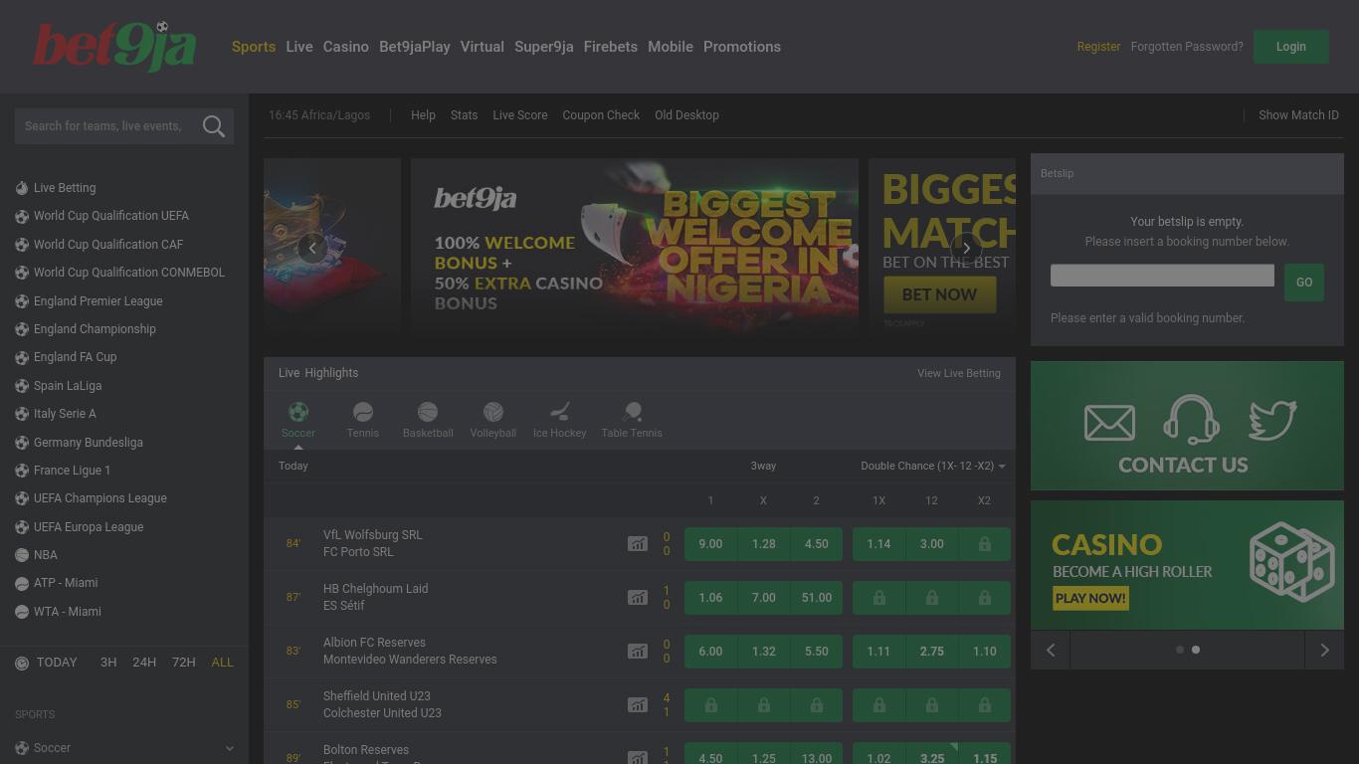Screen dimensions: 1359x764
Task: Open the Live main menu
Action: tap(299, 47)
